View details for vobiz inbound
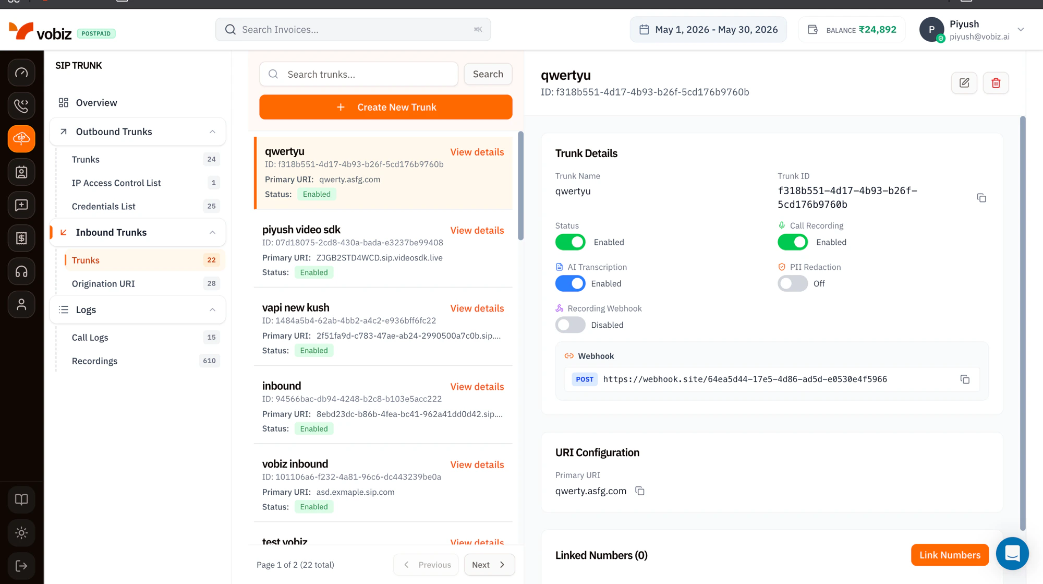 coord(477,465)
